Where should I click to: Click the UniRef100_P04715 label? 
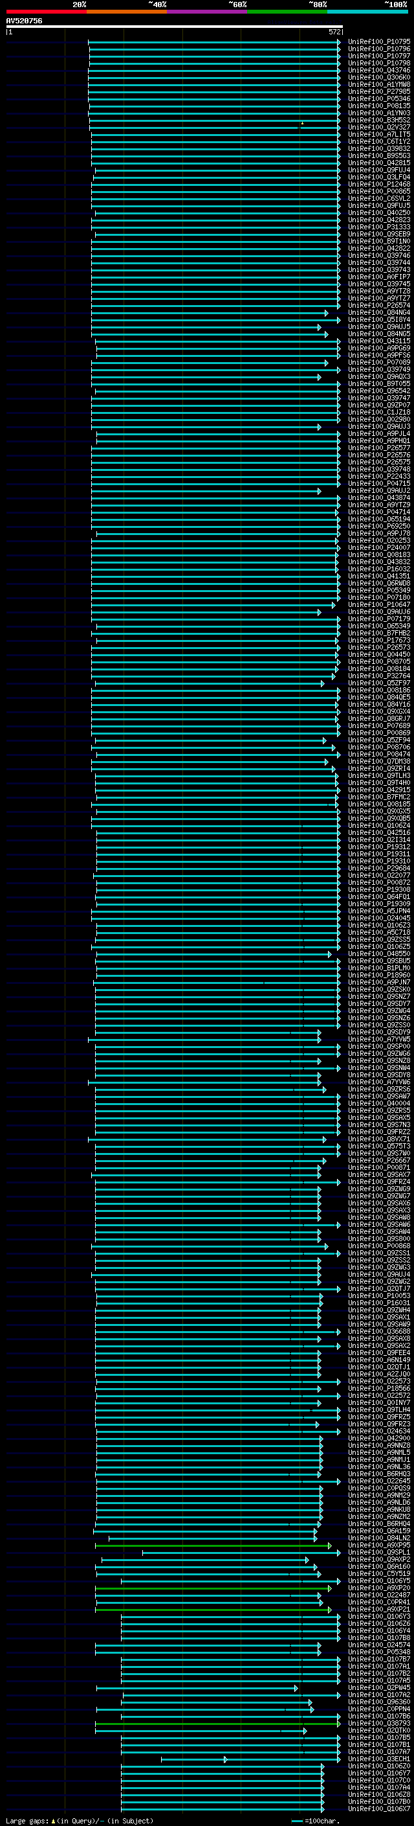click(x=378, y=483)
